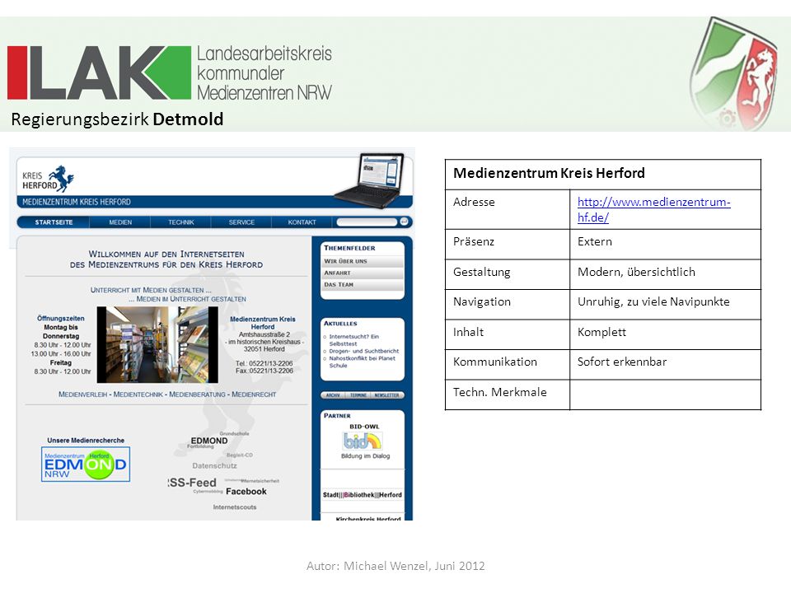Click the 'Autor: Michael Wenzel, Juni 2012' footer
This screenshot has width=791, height=593.
(395, 566)
